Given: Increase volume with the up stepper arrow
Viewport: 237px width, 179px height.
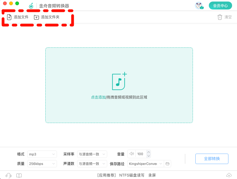Looking at the screenshot, I should pyautogui.click(x=149, y=152).
